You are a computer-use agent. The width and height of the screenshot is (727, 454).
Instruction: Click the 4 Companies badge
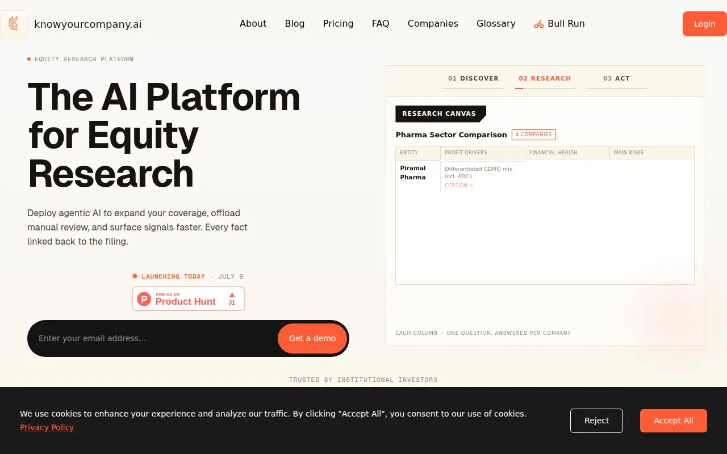point(534,134)
